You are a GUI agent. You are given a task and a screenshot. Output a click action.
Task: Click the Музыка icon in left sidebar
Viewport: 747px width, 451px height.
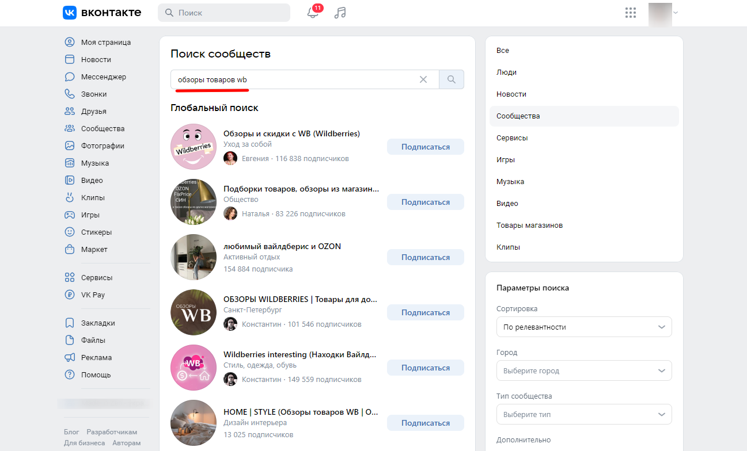70,163
